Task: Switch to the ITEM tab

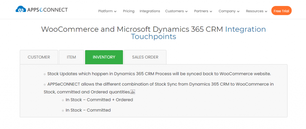Action: [x=71, y=57]
